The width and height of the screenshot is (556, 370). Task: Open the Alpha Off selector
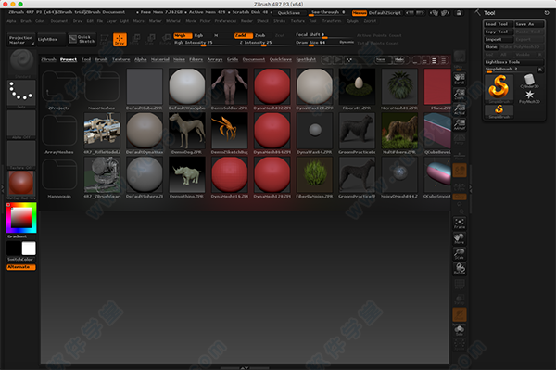[x=21, y=124]
